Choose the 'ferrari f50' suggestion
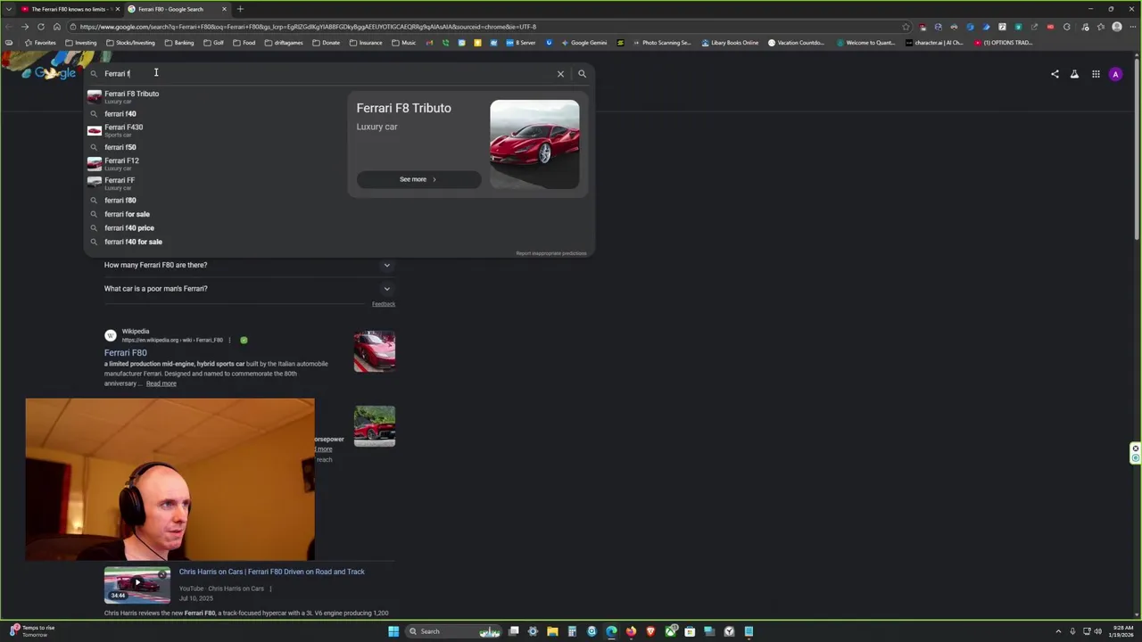The width and height of the screenshot is (1142, 642). (x=214, y=147)
